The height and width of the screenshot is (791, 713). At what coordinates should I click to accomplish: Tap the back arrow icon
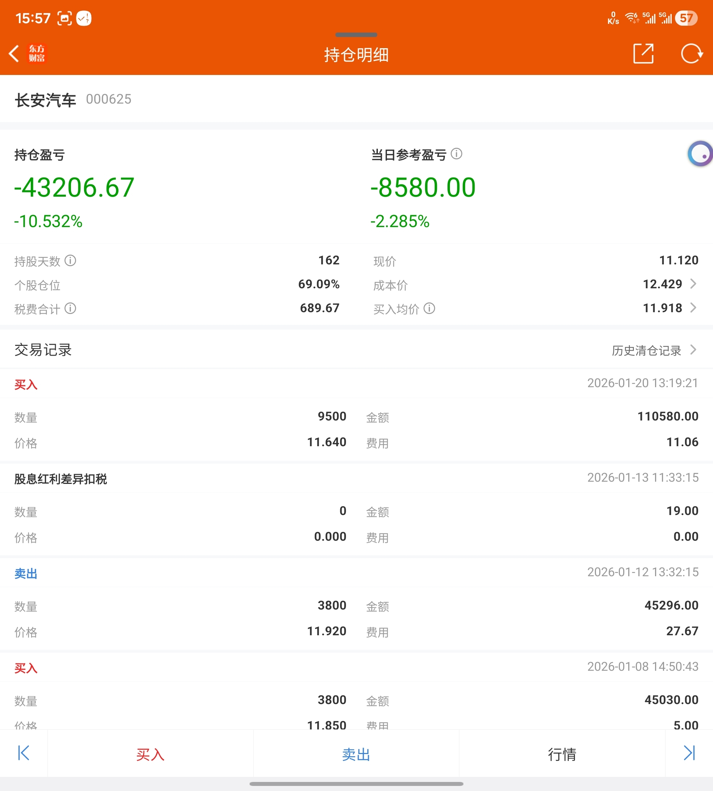pos(14,54)
